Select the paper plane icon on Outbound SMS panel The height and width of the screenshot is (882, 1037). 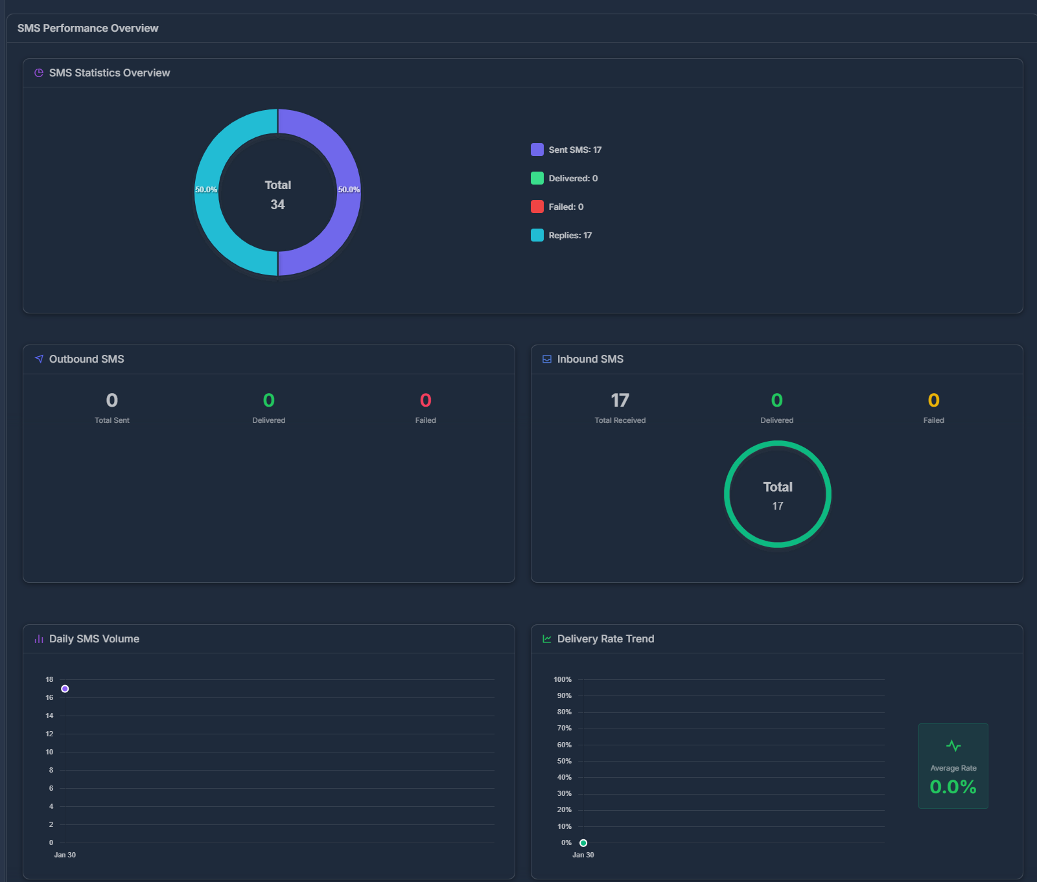[x=38, y=359]
